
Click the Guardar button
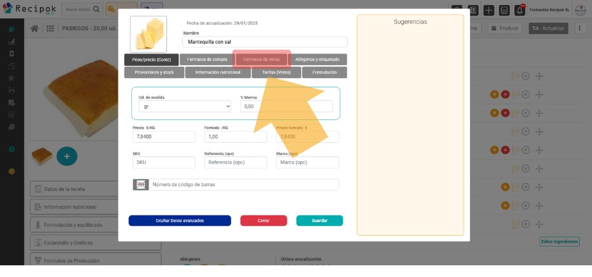point(319,220)
